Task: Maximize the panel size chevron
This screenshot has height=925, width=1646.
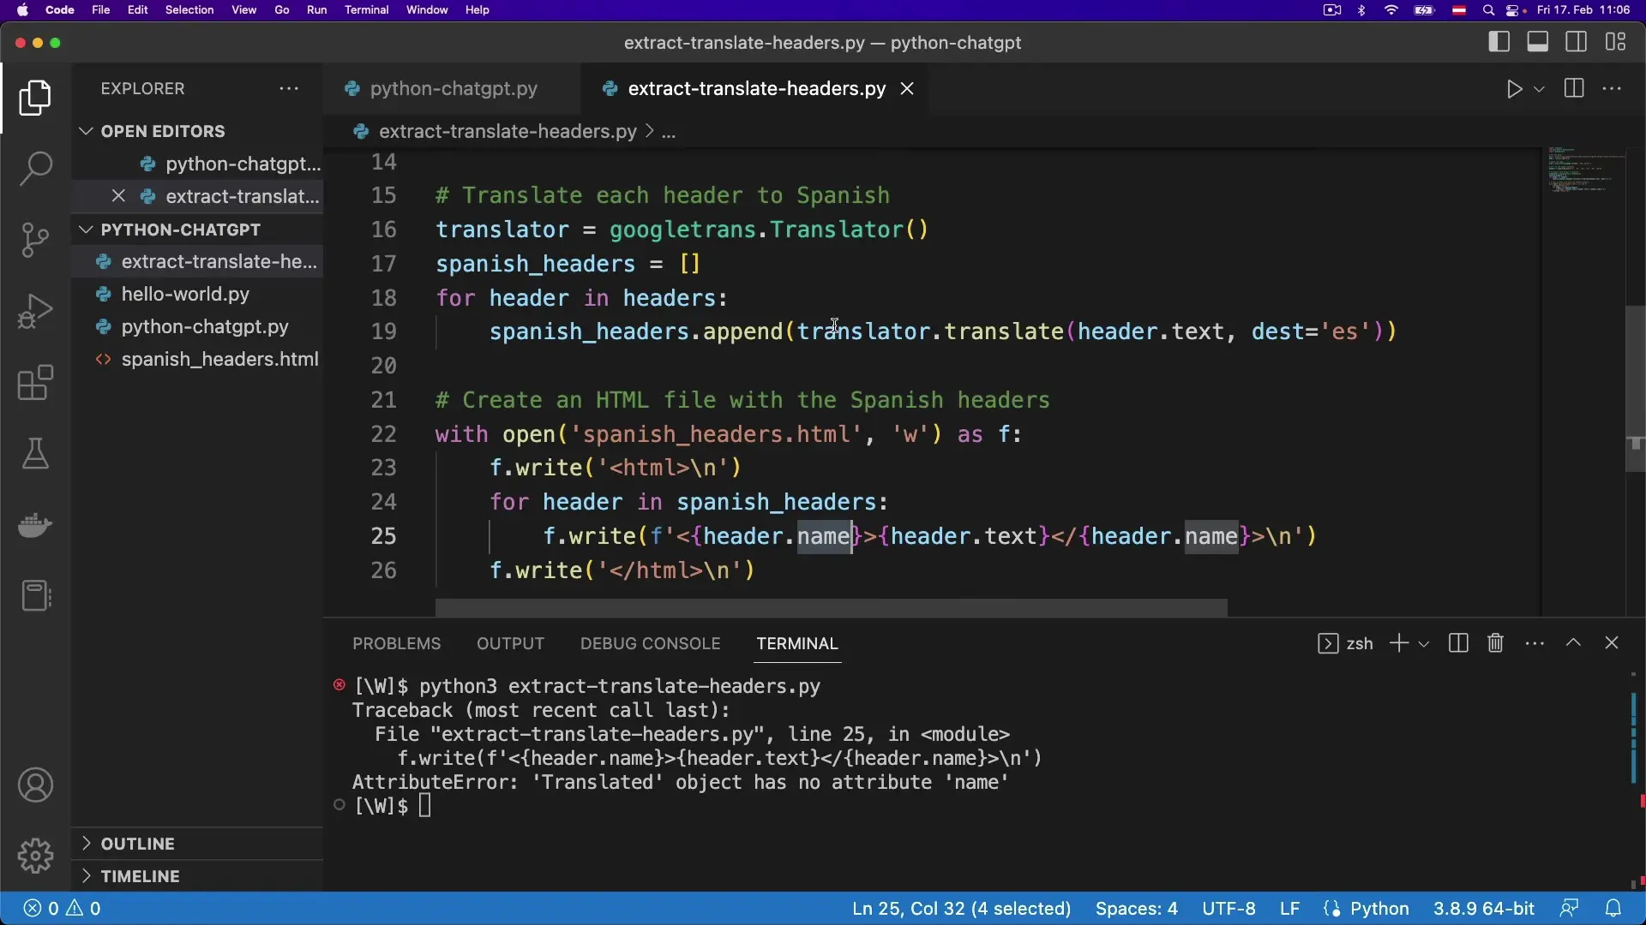Action: tap(1574, 642)
